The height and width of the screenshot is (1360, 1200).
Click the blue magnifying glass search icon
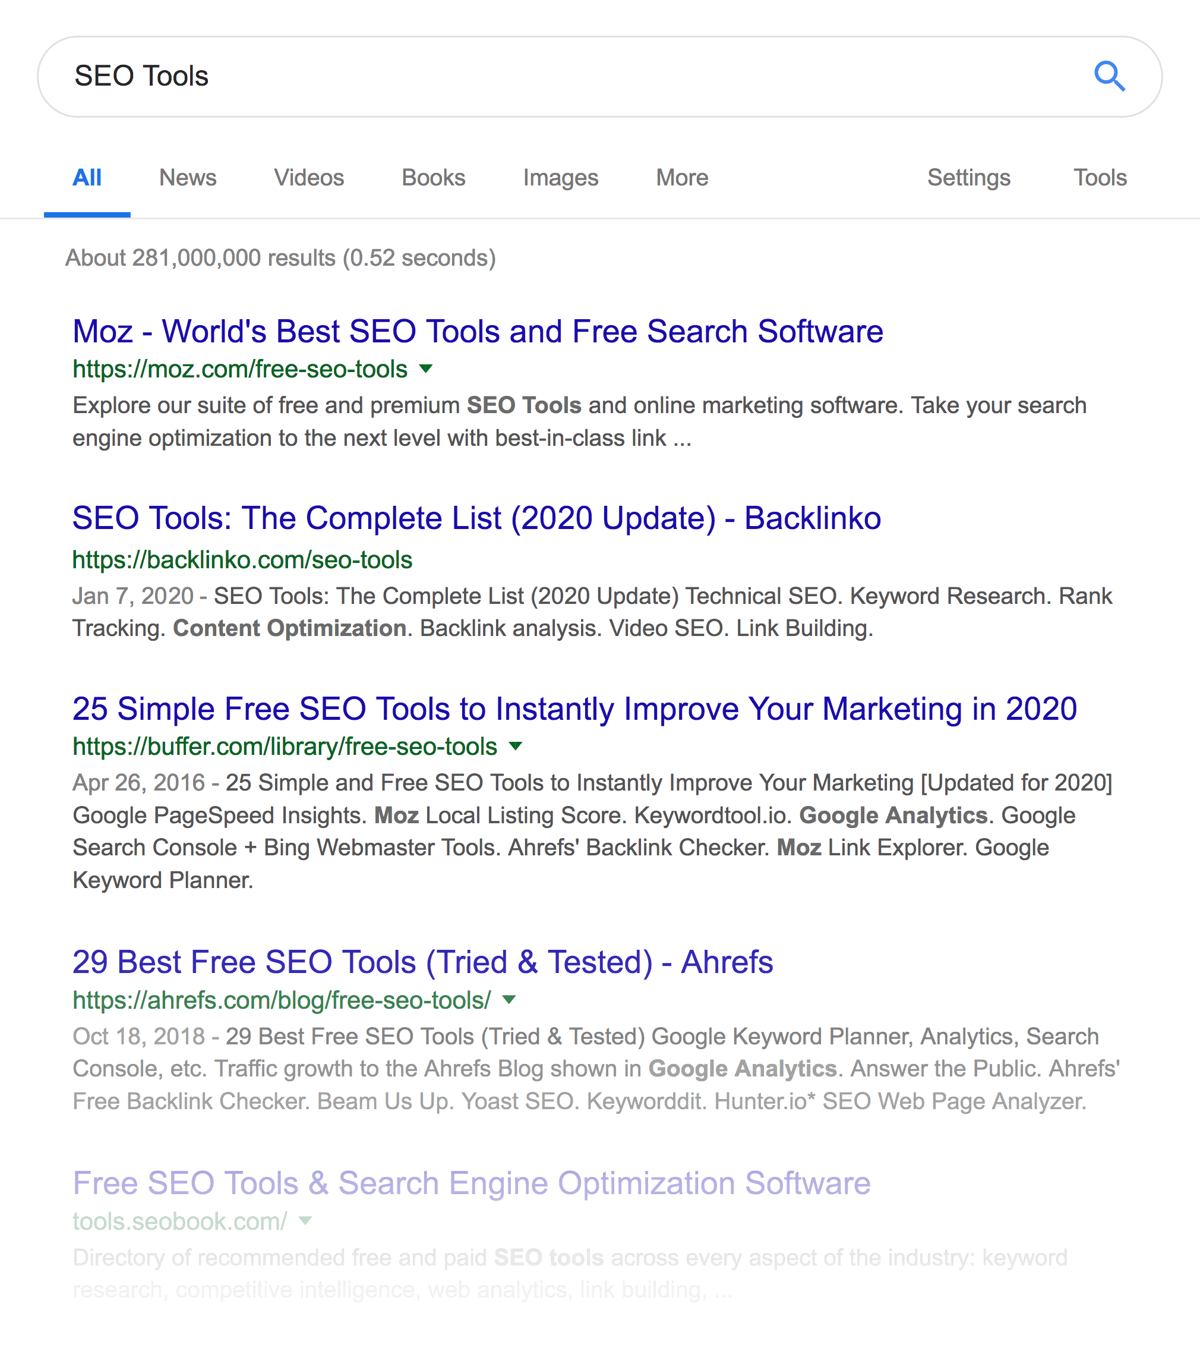coord(1109,77)
